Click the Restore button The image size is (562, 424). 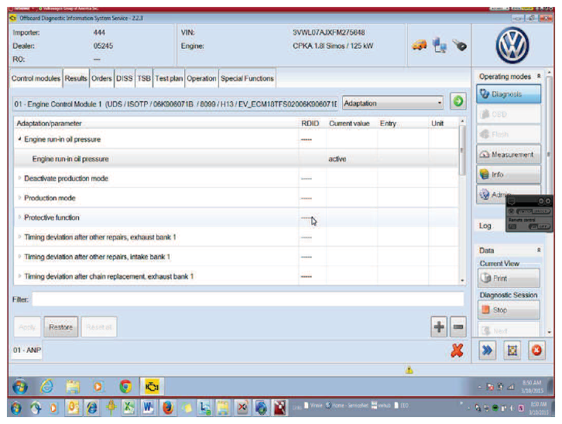tap(61, 327)
